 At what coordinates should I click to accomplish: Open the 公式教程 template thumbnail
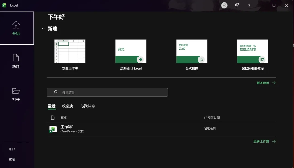(x=192, y=51)
